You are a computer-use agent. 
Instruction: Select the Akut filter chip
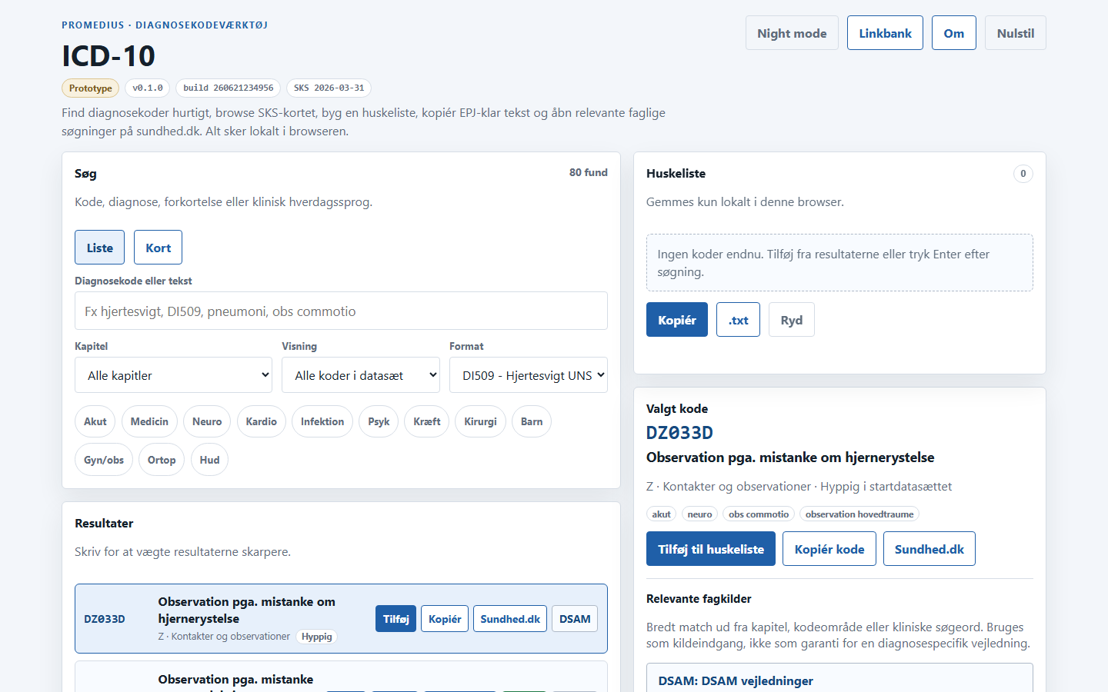tap(95, 421)
